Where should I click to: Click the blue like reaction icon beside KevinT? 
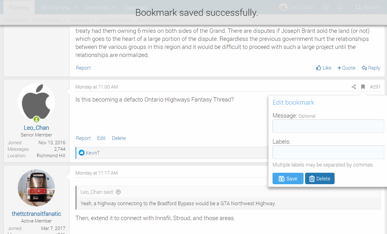pos(82,153)
